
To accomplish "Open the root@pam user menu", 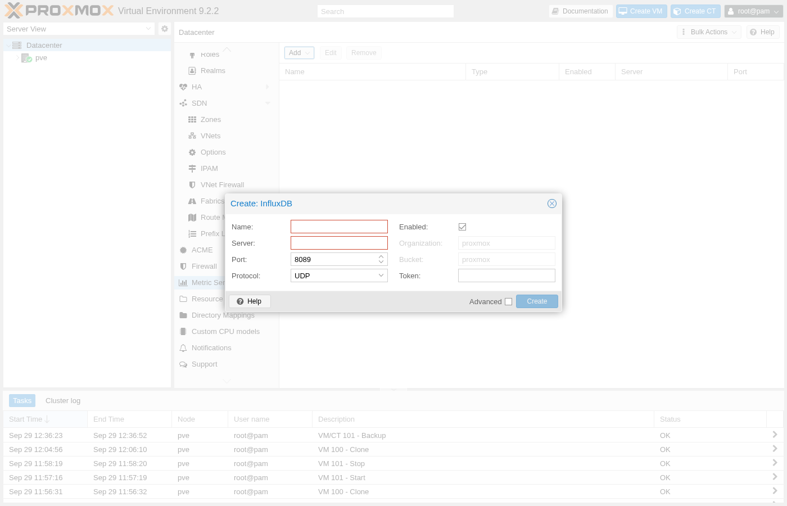I will point(753,11).
